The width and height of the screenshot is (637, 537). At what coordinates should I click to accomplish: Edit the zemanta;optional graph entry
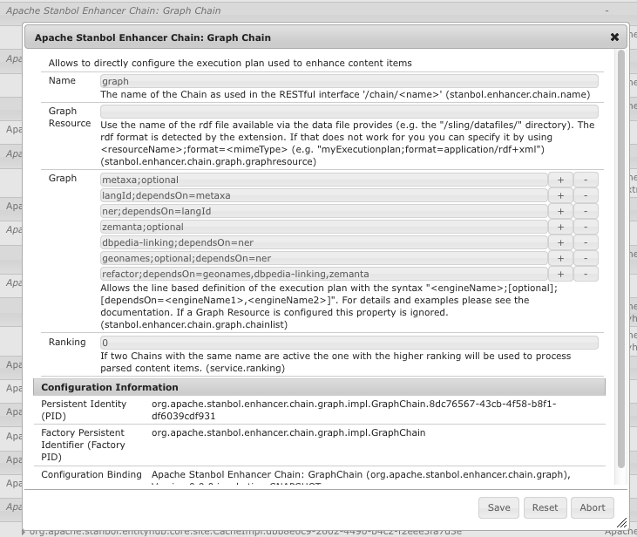[x=323, y=227]
